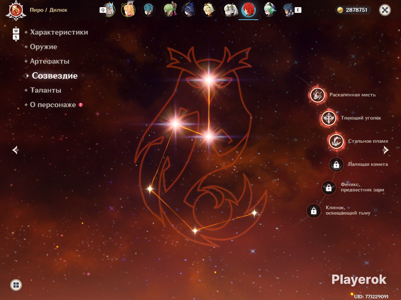Click the E next-character key hint
Screen dimensions: 401x300
tap(298, 10)
